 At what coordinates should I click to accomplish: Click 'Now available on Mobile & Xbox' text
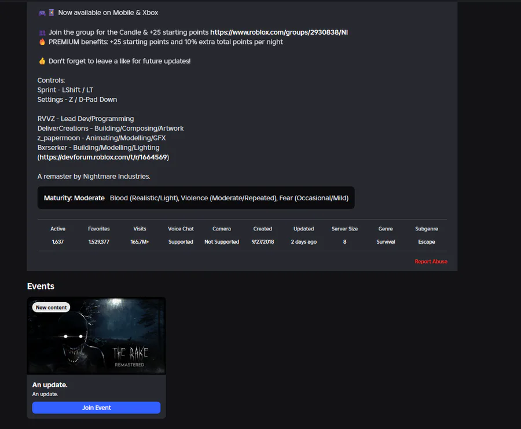click(108, 13)
